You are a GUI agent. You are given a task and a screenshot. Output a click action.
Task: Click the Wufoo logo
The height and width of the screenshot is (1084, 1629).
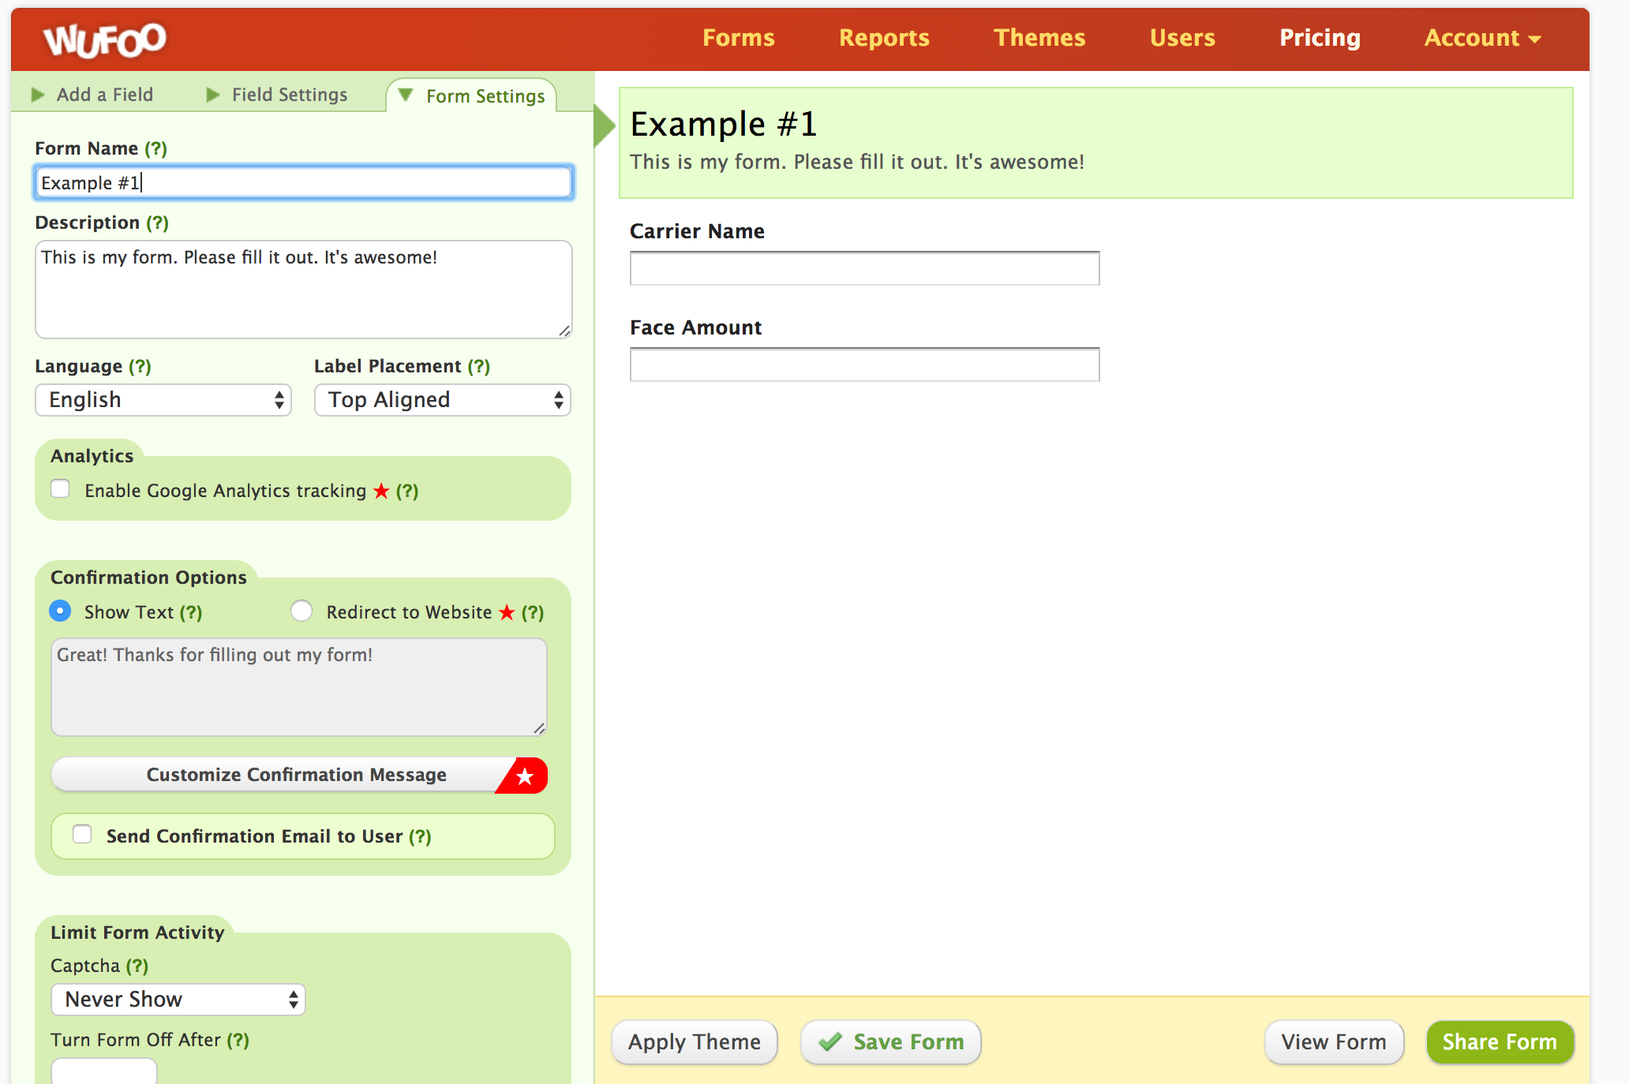(x=104, y=39)
